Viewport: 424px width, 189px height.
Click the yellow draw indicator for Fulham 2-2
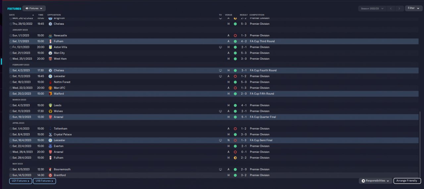pyautogui.click(x=235, y=158)
